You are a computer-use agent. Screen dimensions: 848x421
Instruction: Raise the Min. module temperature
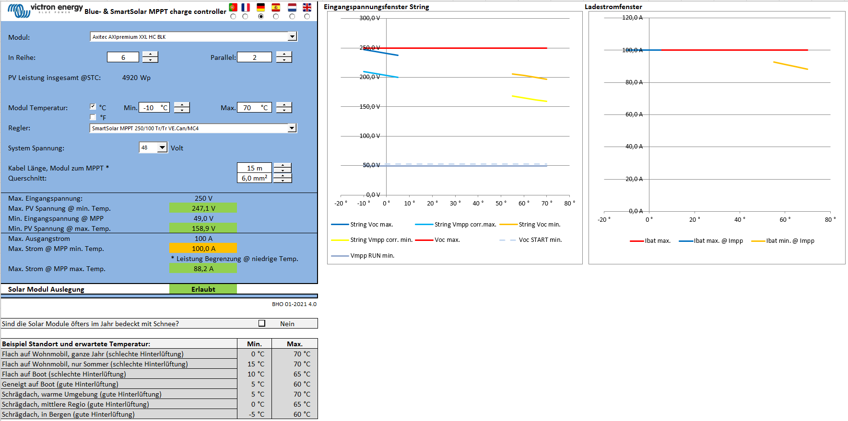point(182,104)
